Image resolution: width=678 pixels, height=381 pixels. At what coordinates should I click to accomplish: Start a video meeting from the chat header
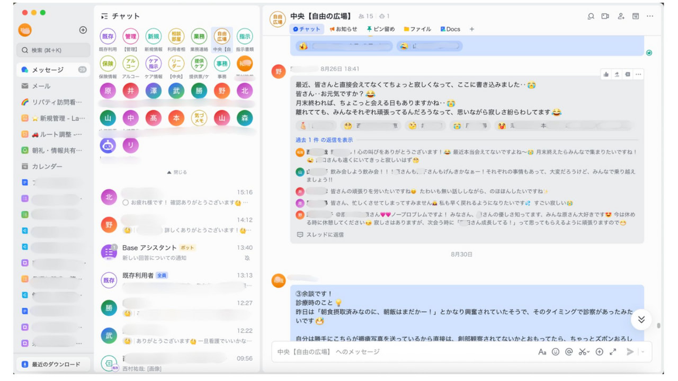click(x=605, y=16)
